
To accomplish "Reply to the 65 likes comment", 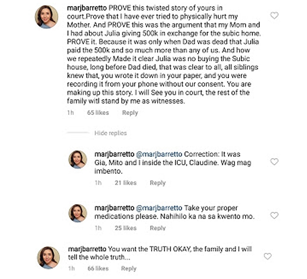I will [x=130, y=113].
